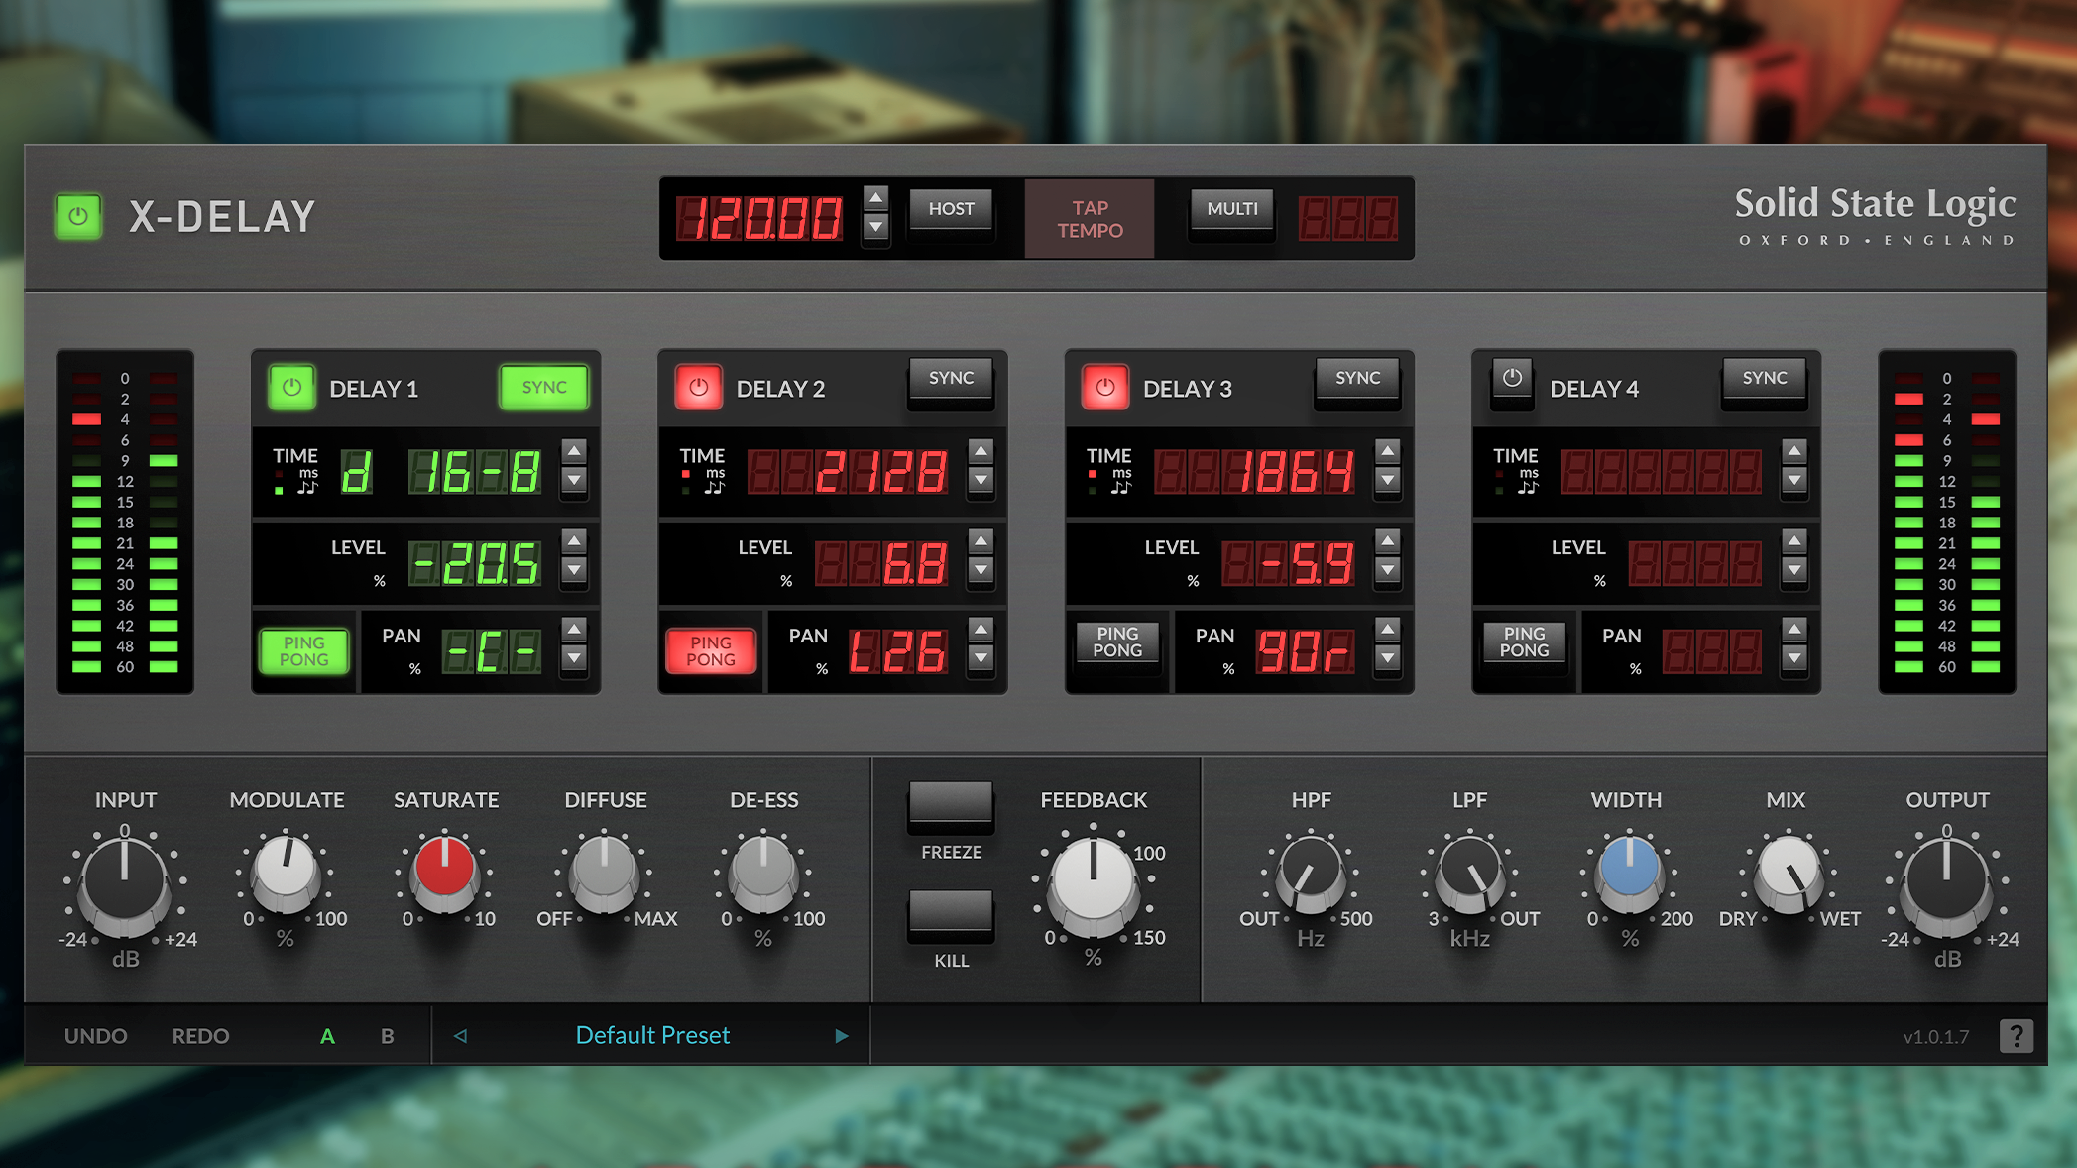2077x1168 pixels.
Task: Click the Default Preset name field
Action: click(x=652, y=1036)
